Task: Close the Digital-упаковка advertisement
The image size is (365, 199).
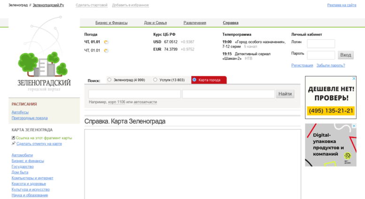Action: pyautogui.click(x=354, y=126)
